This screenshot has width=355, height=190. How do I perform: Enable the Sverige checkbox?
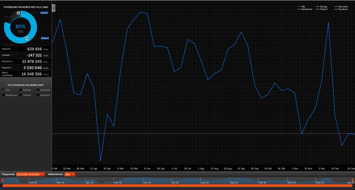[21, 90]
